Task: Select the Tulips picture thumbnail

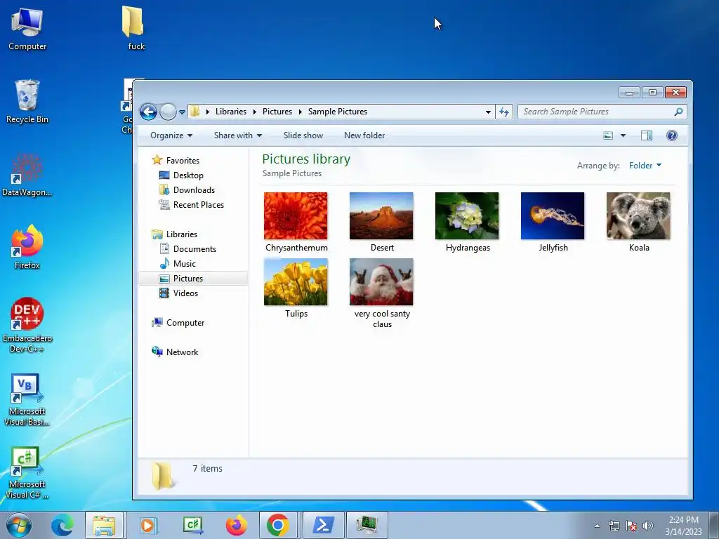Action: point(296,282)
